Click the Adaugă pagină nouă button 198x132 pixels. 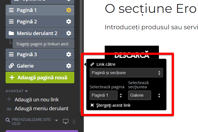pyautogui.click(x=40, y=78)
